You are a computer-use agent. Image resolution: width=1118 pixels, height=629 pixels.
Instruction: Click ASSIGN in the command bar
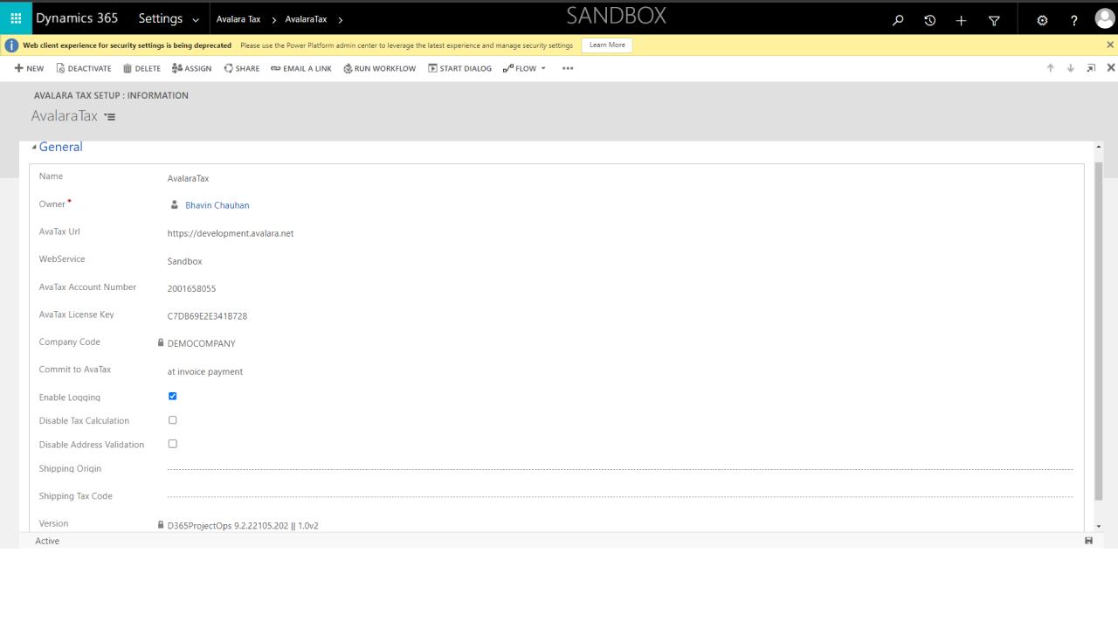pyautogui.click(x=192, y=68)
